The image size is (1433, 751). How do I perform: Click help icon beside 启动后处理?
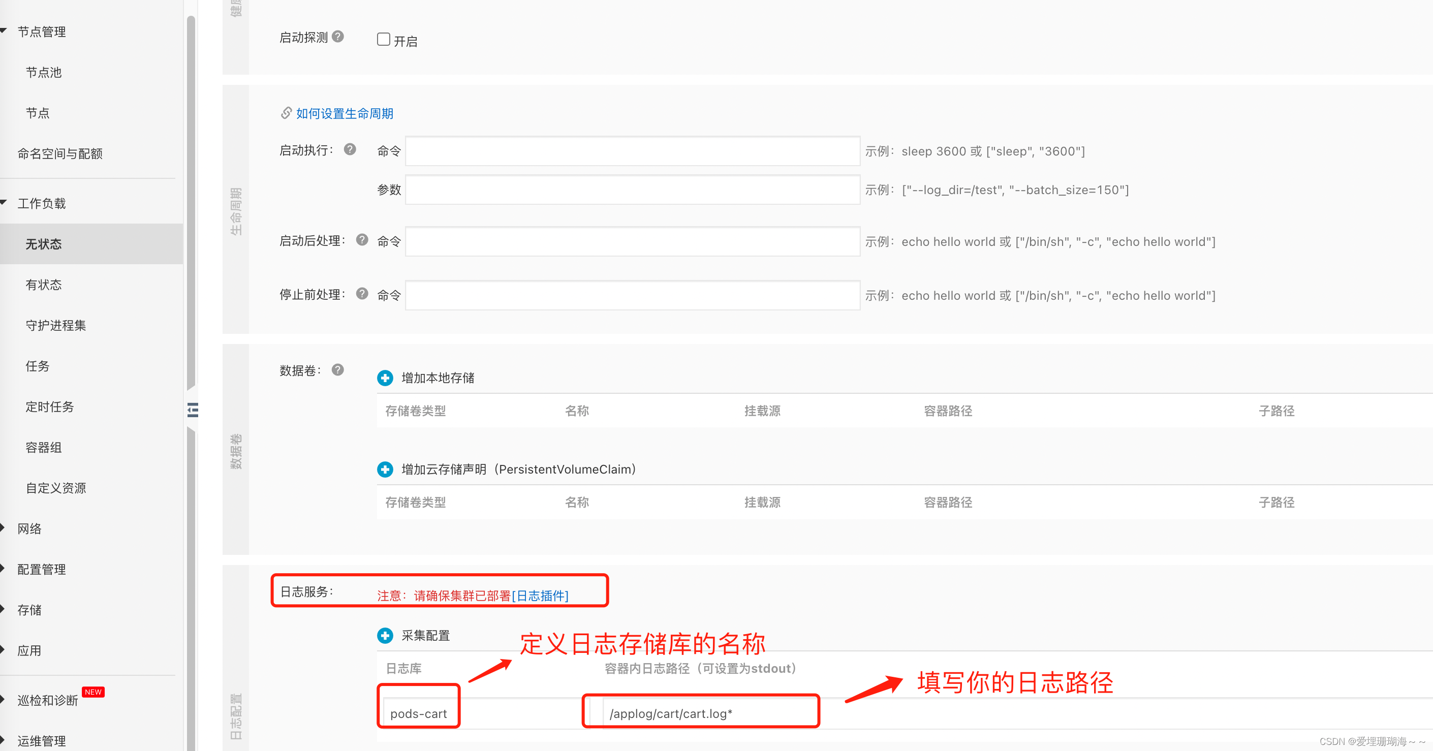coord(362,240)
